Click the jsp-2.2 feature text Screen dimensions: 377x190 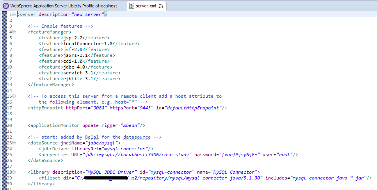73,38
